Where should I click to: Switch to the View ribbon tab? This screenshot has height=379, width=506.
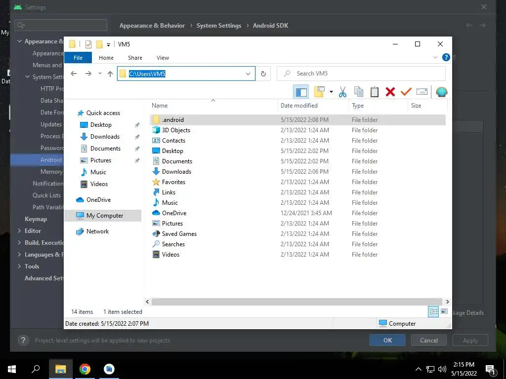pos(163,58)
